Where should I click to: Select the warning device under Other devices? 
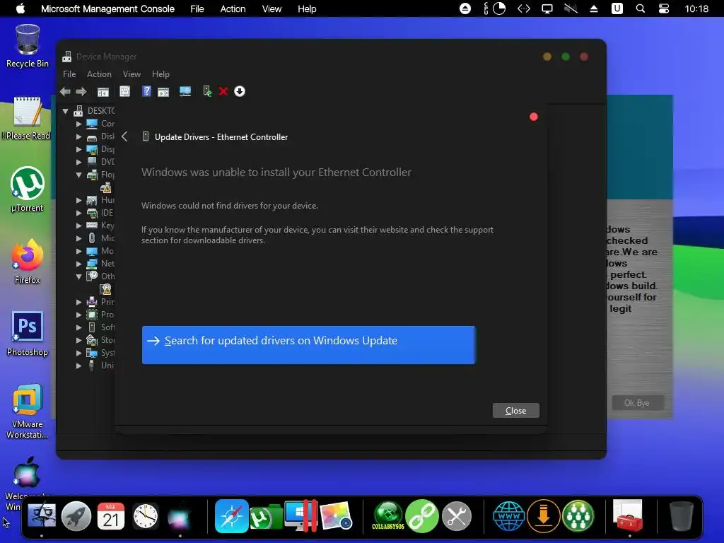click(x=106, y=289)
